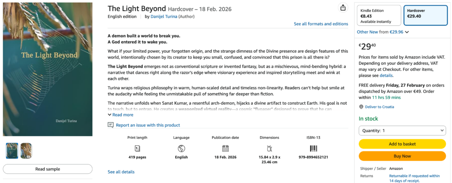The image size is (452, 183).
Task: Click the ISBN-13 barcode icon
Action: 313,149
